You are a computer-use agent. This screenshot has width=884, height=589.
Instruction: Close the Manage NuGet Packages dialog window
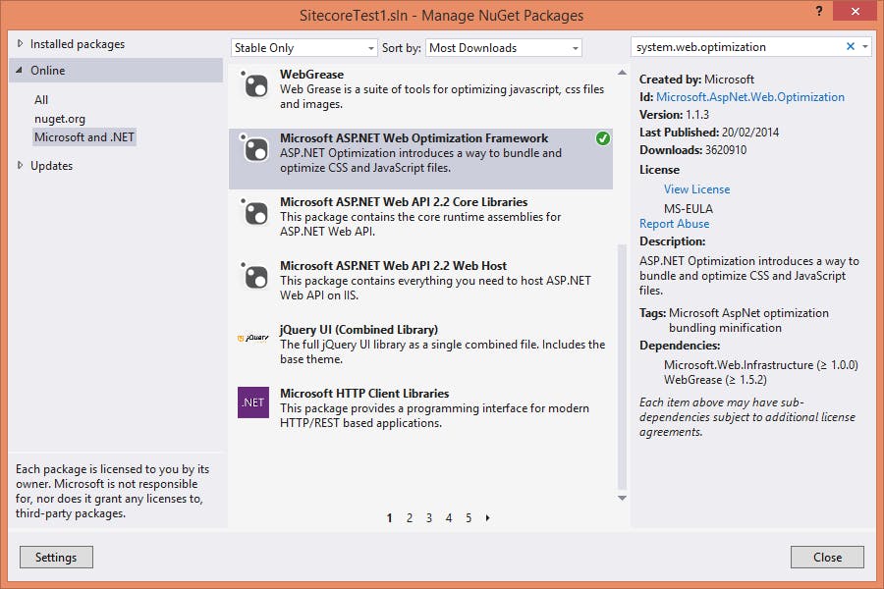(x=855, y=11)
